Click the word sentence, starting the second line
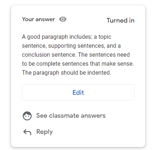 34,46
